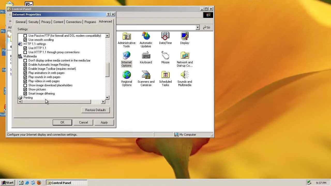Toggle the Show pictures checkbox

coord(25,89)
